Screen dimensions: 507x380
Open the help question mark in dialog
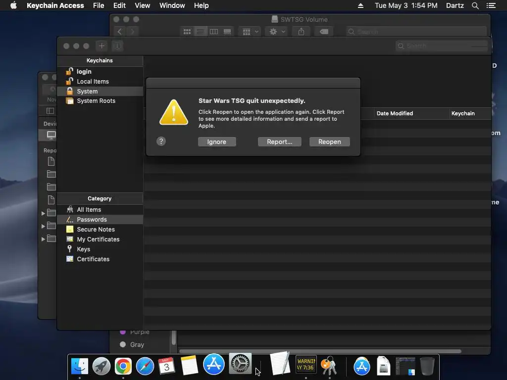click(x=161, y=141)
